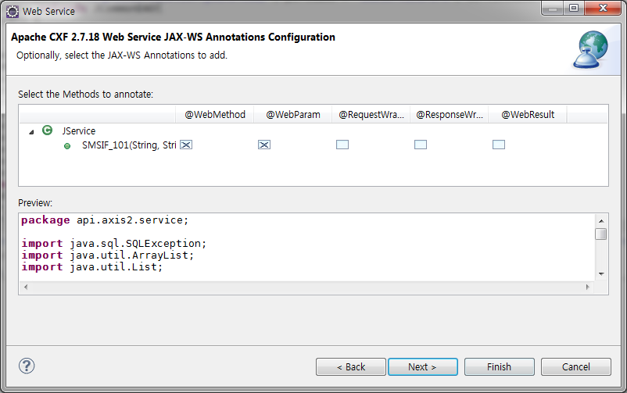This screenshot has height=393, width=627.
Task: Click the @RequestWra... column header
Action: [371, 115]
